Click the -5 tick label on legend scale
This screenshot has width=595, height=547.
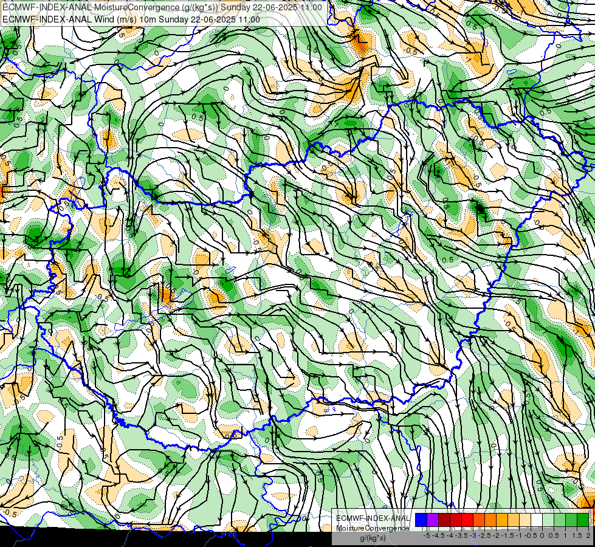(427, 535)
